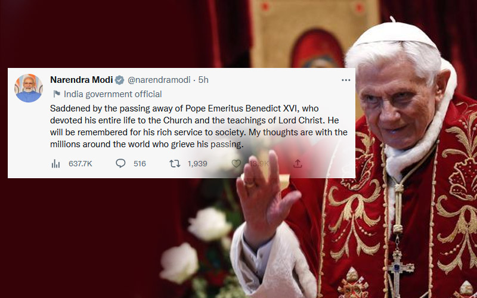Open the Narendra Modi display name link
Viewport: 477px width, 298px height.
pyautogui.click(x=82, y=80)
